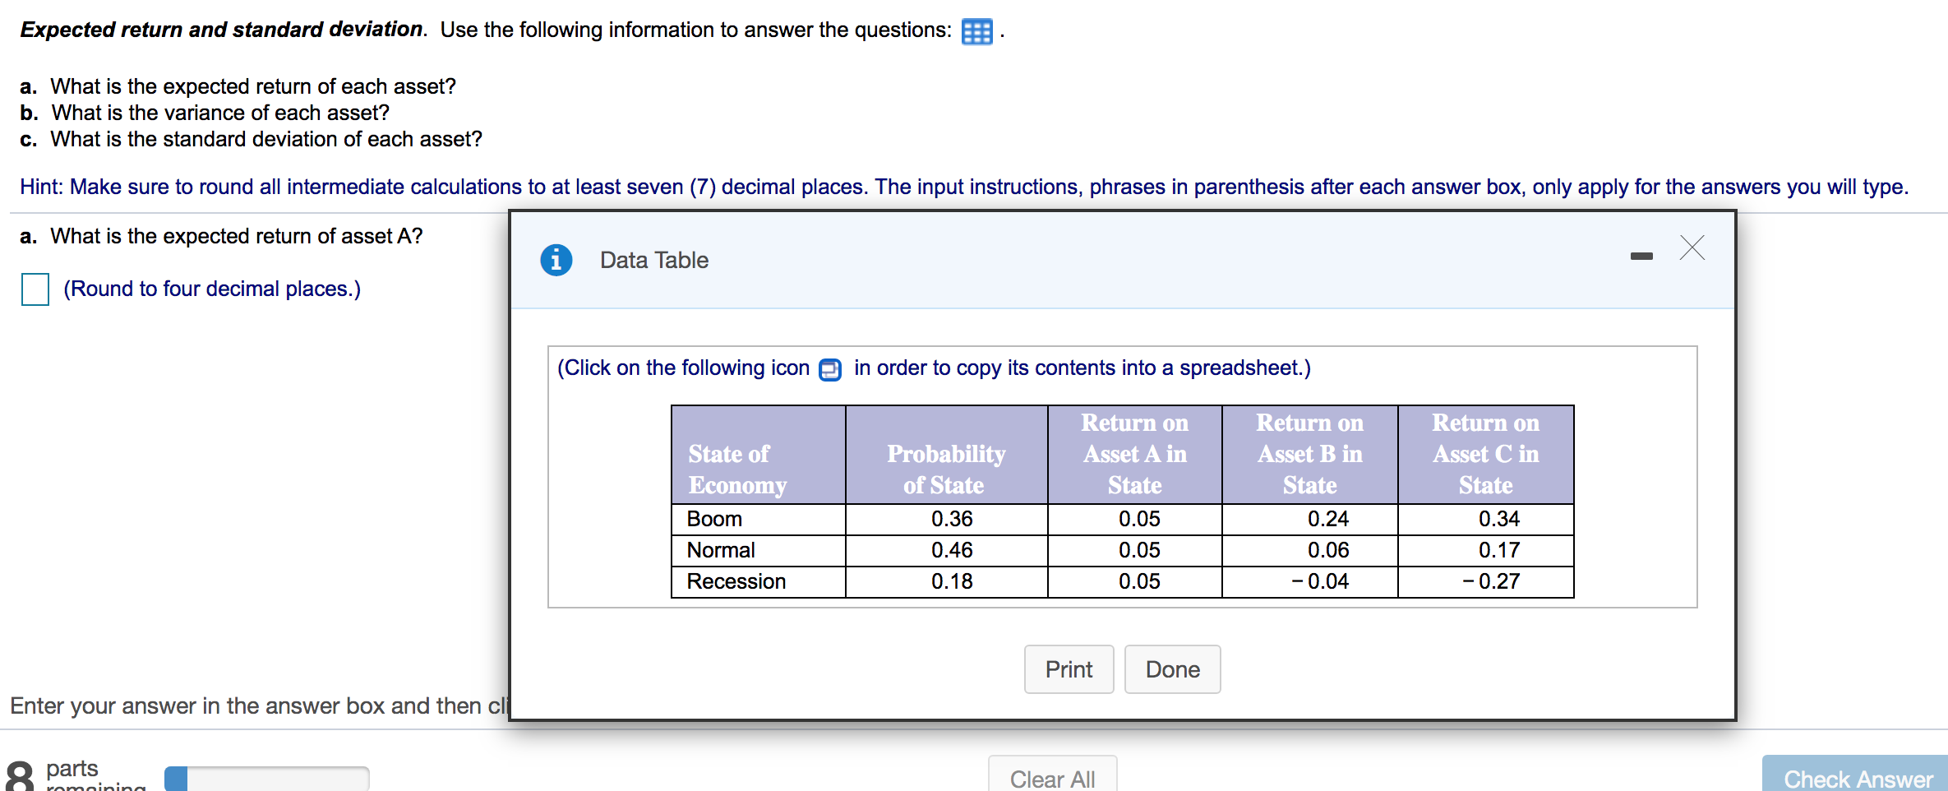This screenshot has width=1948, height=791.
Task: Click the copy icon inside the parenthesis text
Action: click(x=829, y=368)
